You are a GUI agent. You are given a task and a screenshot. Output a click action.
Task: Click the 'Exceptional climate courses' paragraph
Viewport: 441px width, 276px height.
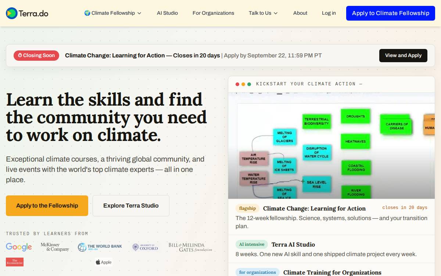pos(105,170)
